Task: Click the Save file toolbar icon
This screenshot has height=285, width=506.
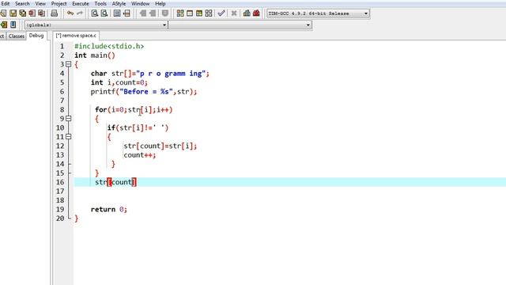Action: click(x=13, y=13)
